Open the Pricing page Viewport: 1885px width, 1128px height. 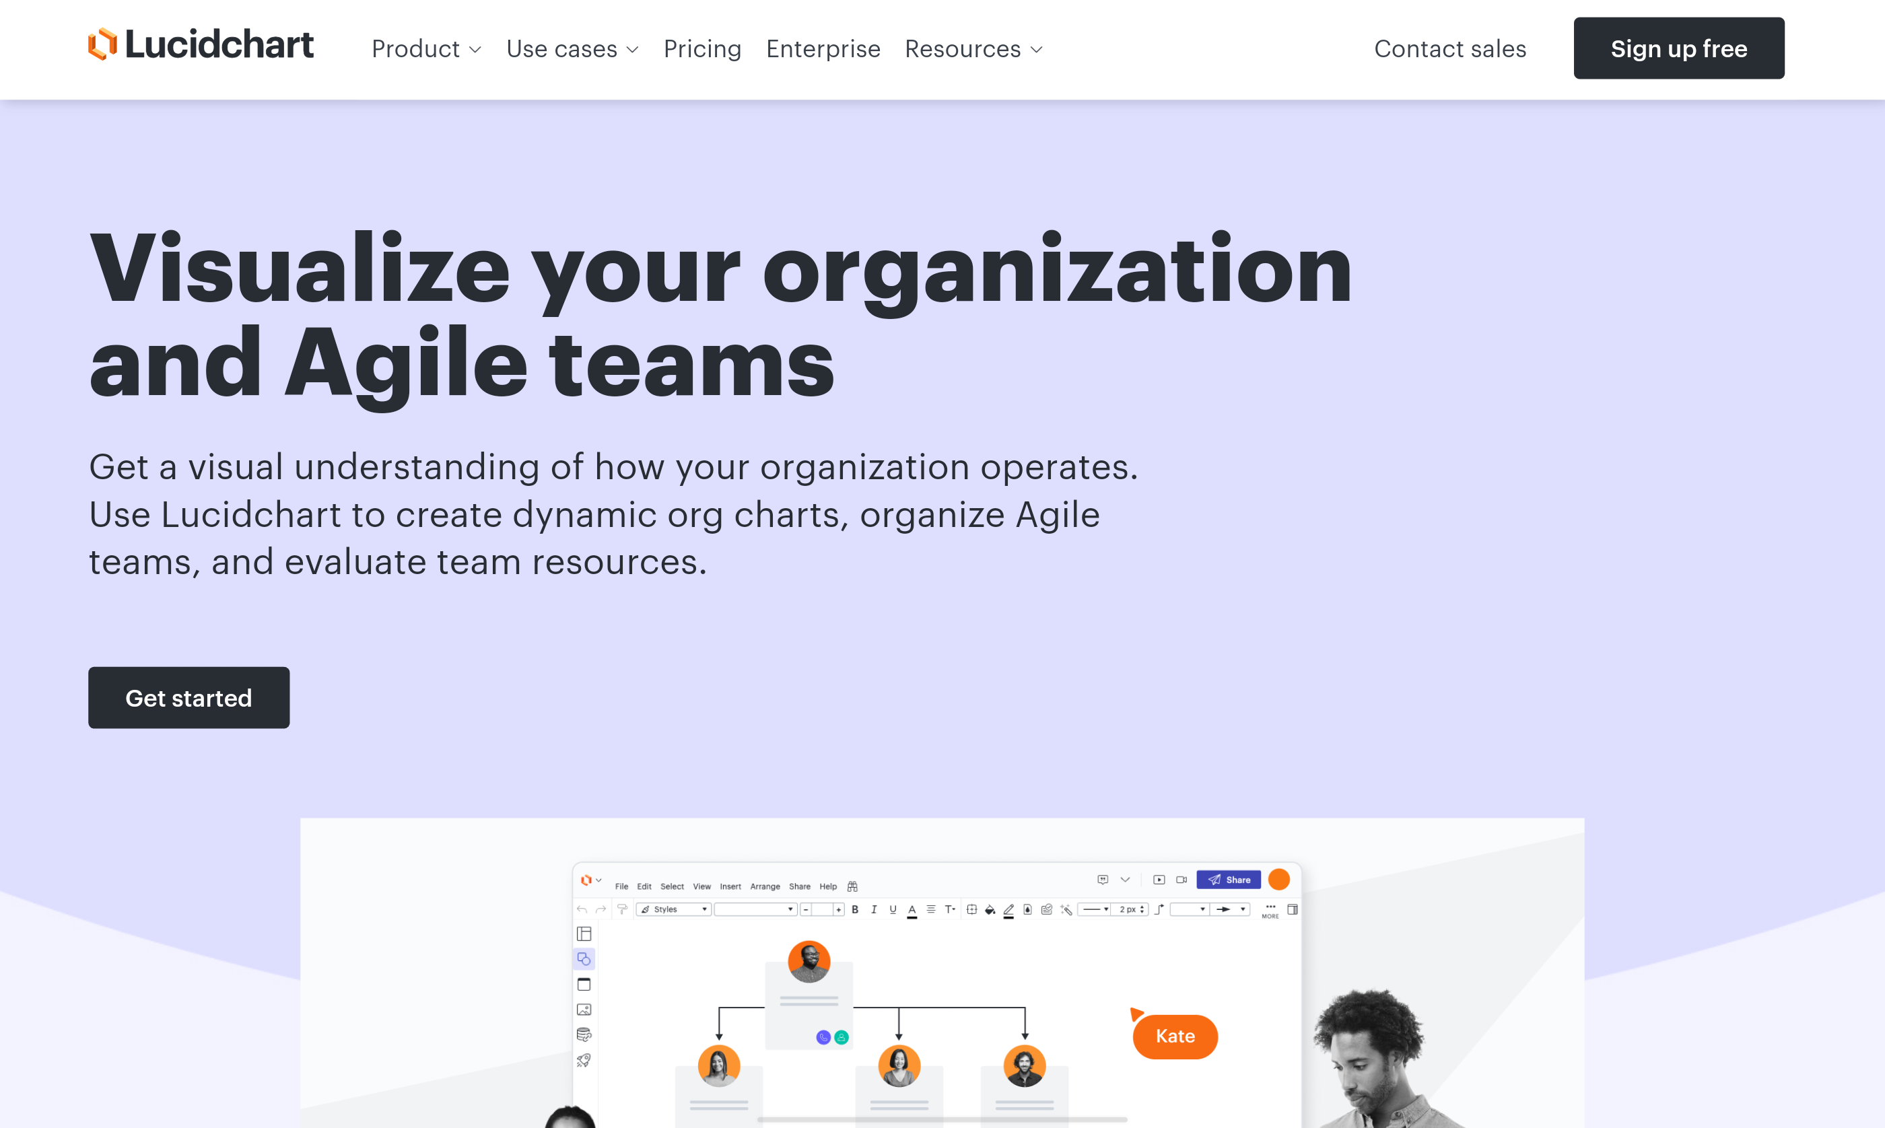coord(702,48)
